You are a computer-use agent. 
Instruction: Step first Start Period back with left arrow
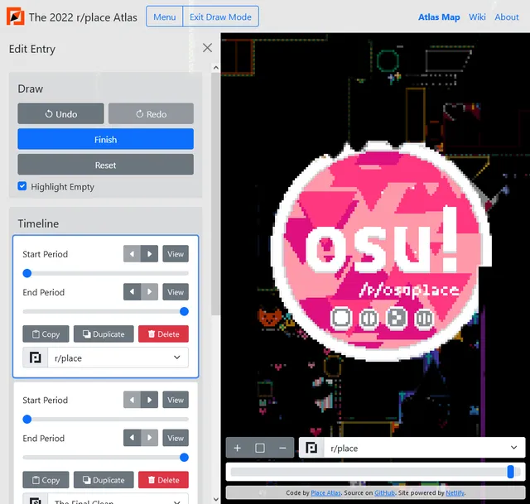pos(132,254)
